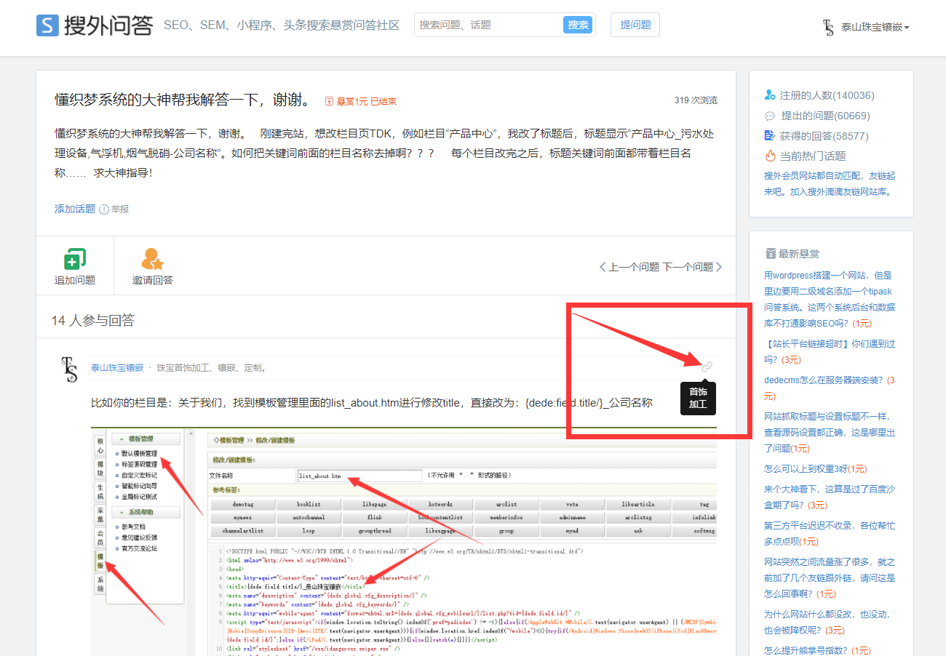946x656 pixels.
Task: Click 添加话题 link
Action: click(75, 209)
